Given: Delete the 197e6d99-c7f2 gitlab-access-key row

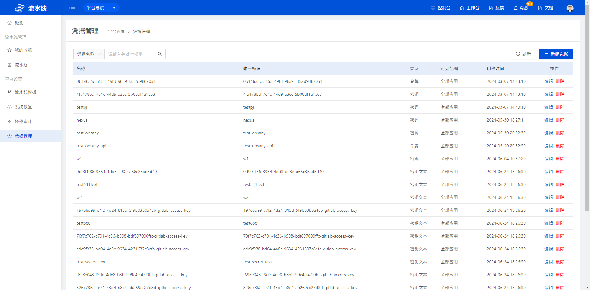Looking at the screenshot, I should tap(560, 210).
